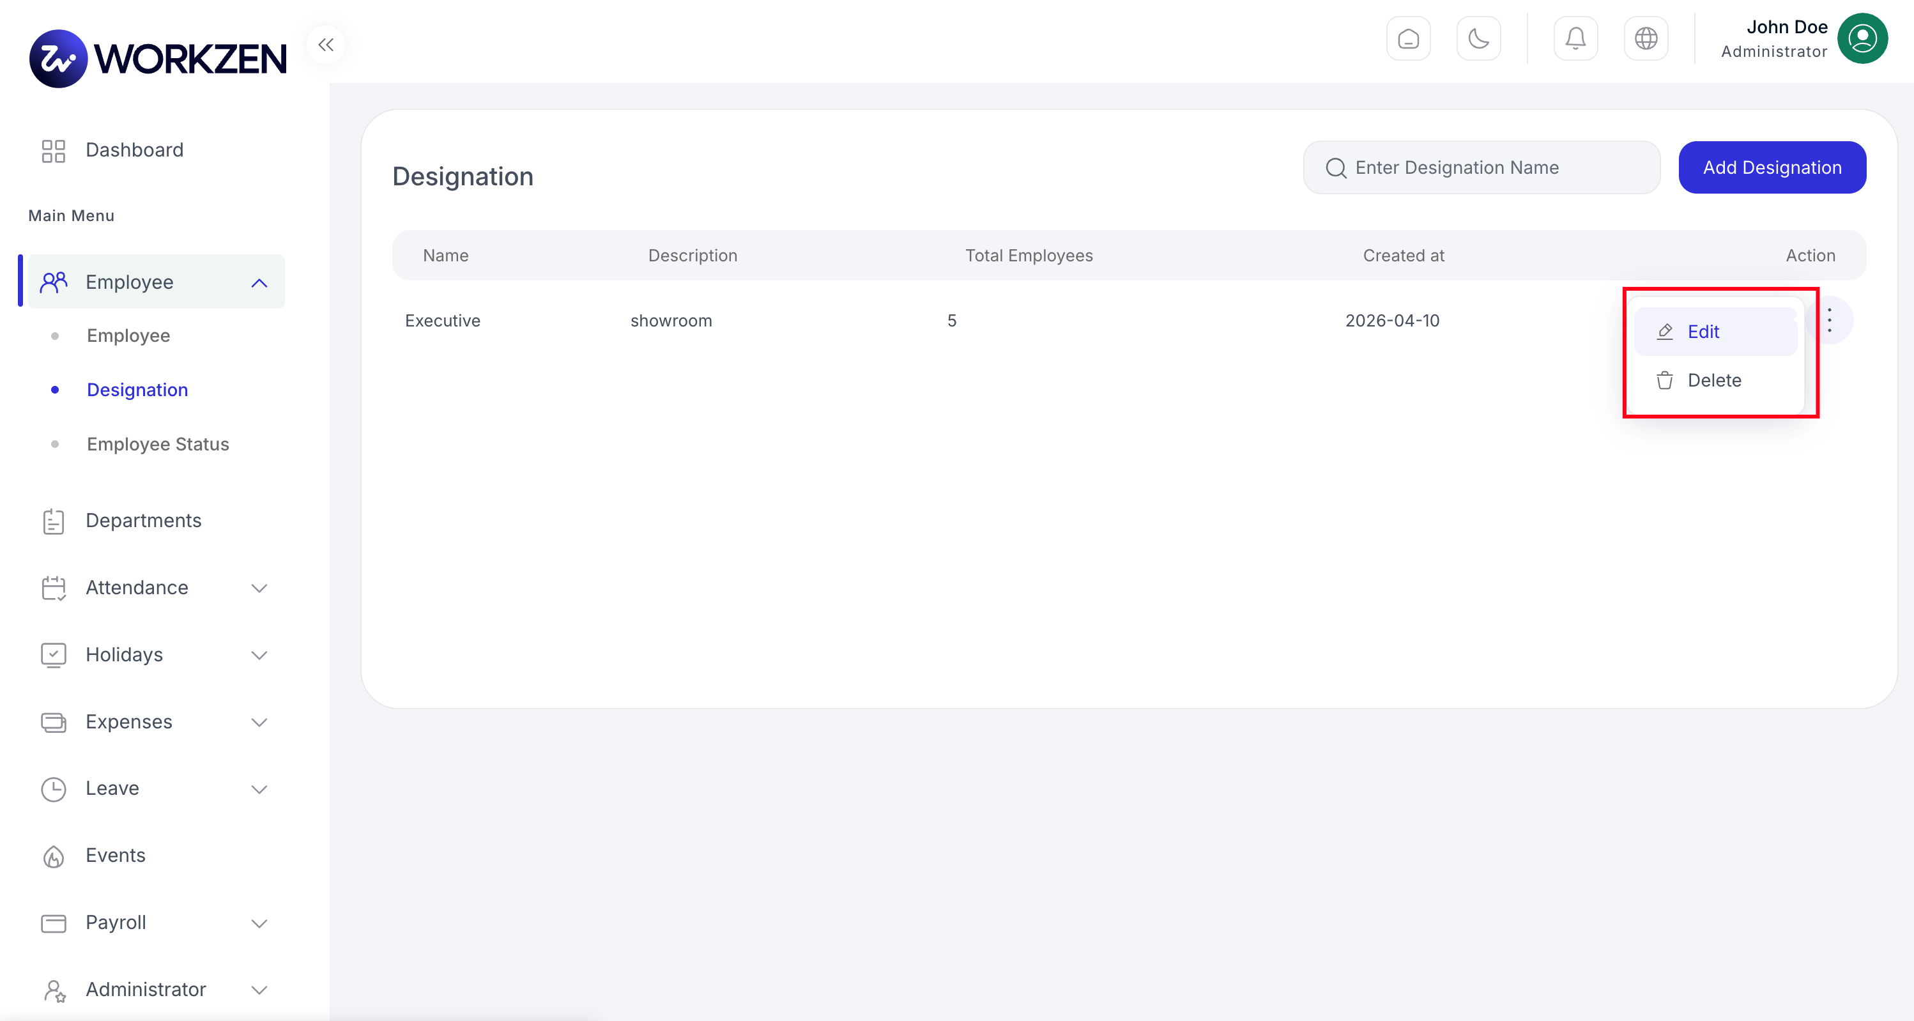Click the Holidays menu label
This screenshot has height=1021, width=1914.
[x=124, y=655]
